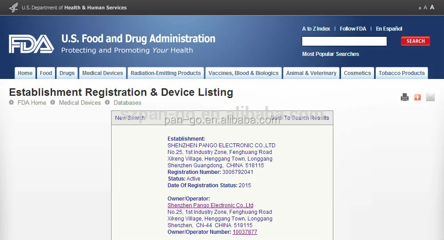Click the email envelope icon

(430, 97)
